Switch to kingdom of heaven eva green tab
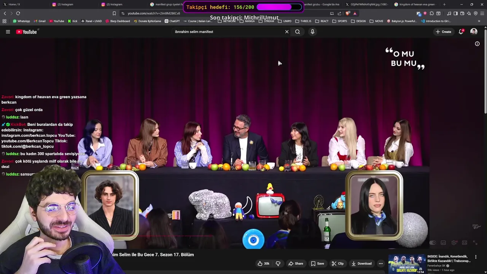The image size is (487, 274). click(x=415, y=4)
